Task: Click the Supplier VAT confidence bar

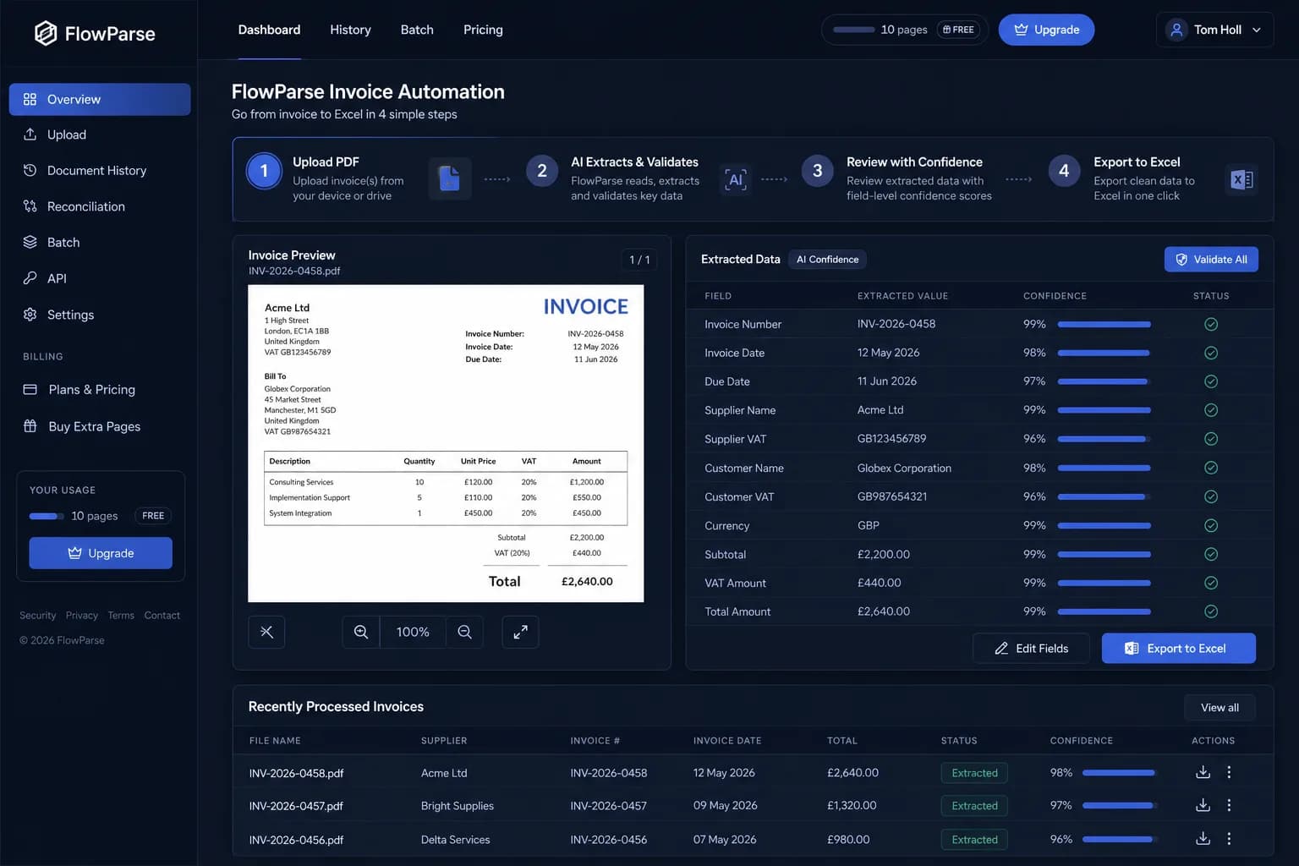Action: [1104, 439]
